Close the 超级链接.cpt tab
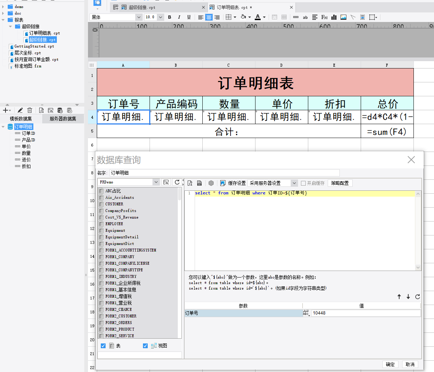This screenshot has width=434, height=372. pyautogui.click(x=203, y=7)
